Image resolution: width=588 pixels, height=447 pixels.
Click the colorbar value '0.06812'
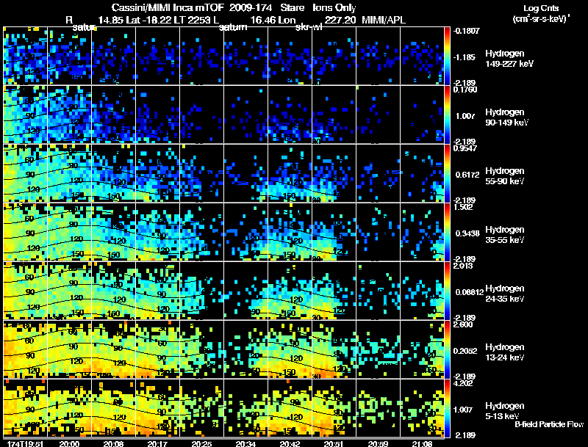[x=469, y=292]
